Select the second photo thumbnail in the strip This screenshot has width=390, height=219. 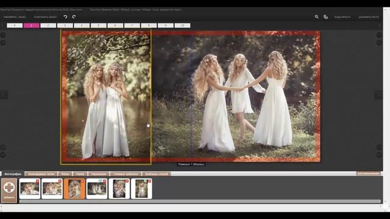pyautogui.click(x=52, y=189)
